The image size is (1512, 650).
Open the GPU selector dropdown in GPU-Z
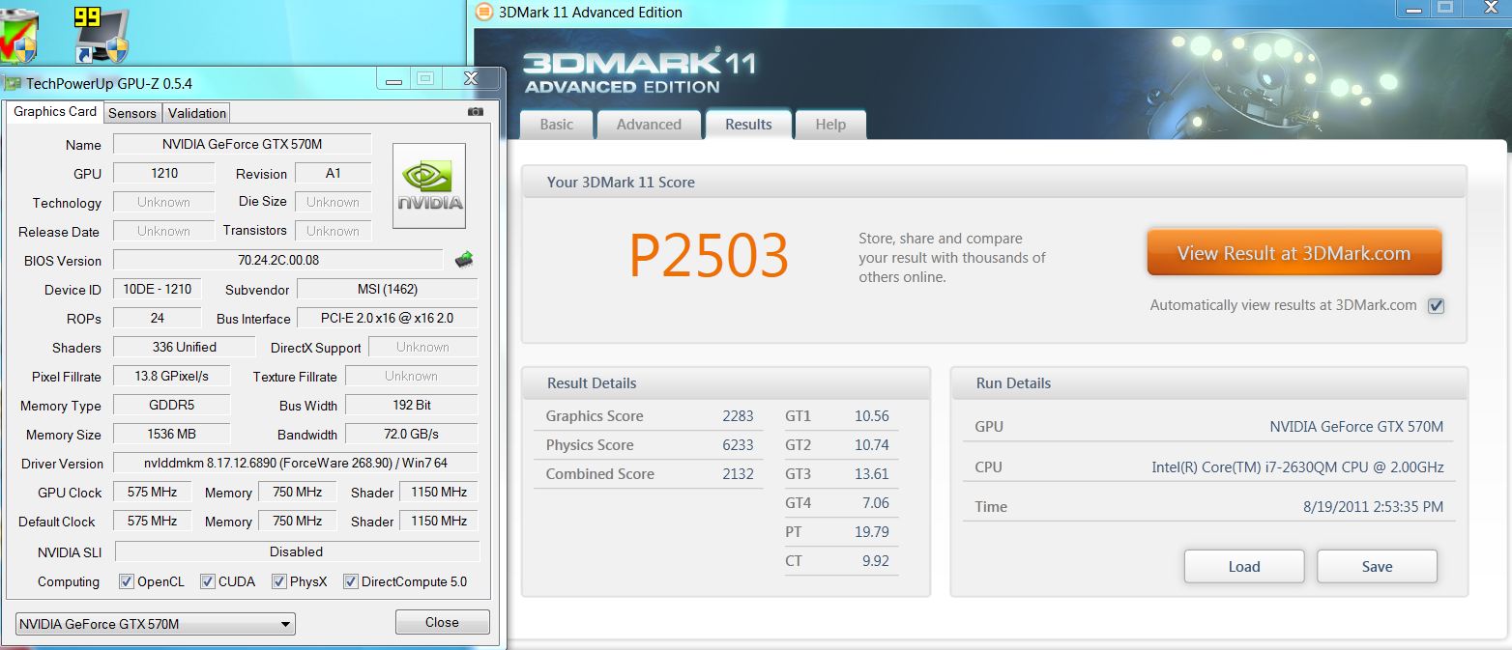pos(156,624)
